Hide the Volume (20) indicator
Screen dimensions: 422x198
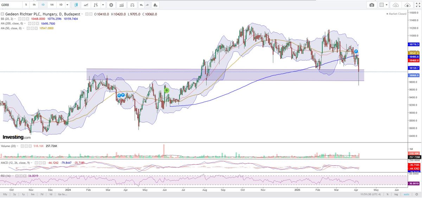tap(22, 146)
